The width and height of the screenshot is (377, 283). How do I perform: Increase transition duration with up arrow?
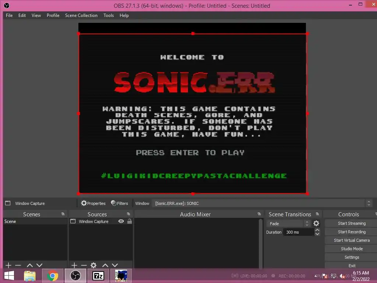317,230
